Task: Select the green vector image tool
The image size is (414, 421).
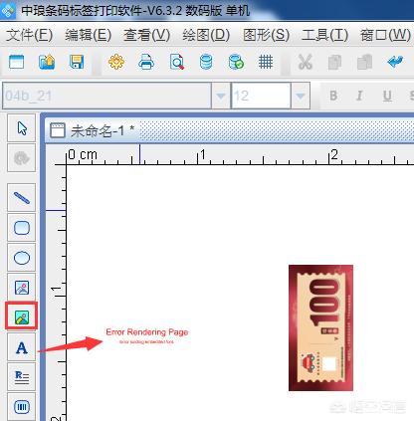Action: tap(22, 317)
